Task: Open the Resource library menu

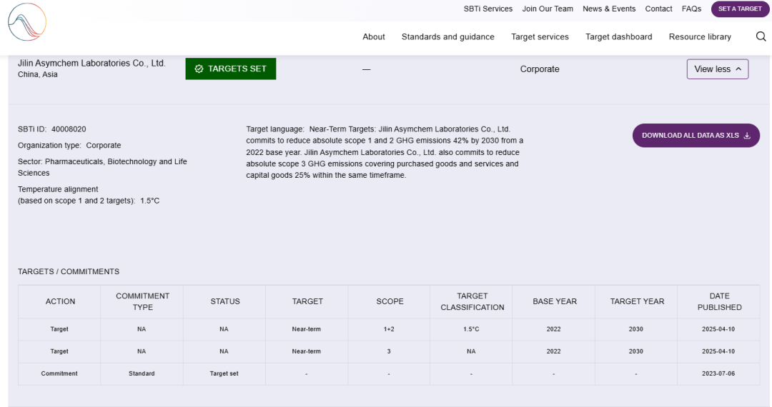Action: 699,37
